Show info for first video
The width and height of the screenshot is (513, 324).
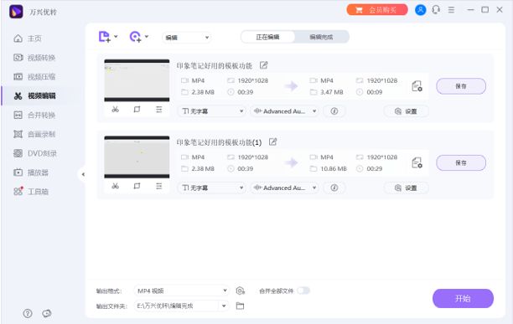click(334, 111)
